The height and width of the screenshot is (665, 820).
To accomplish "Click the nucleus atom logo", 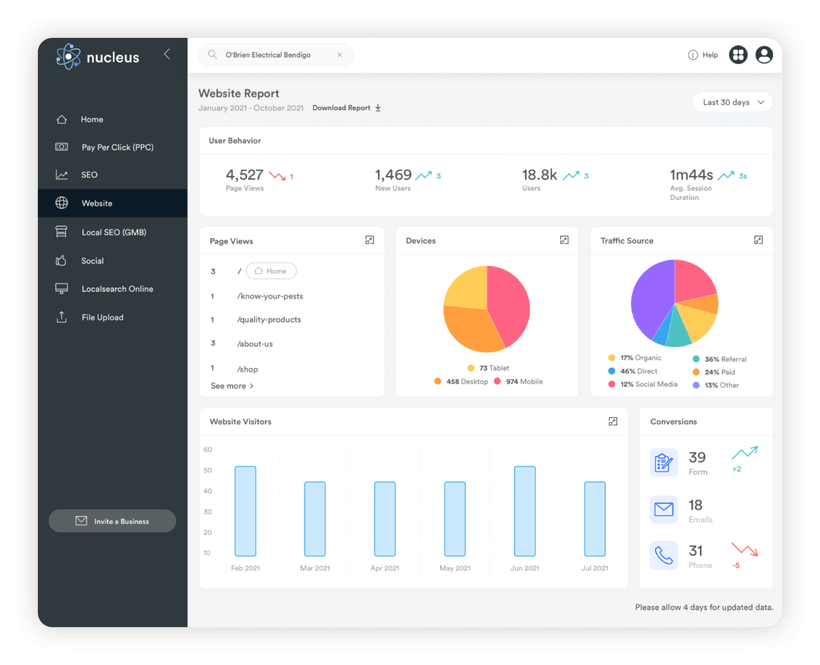I will [x=68, y=57].
